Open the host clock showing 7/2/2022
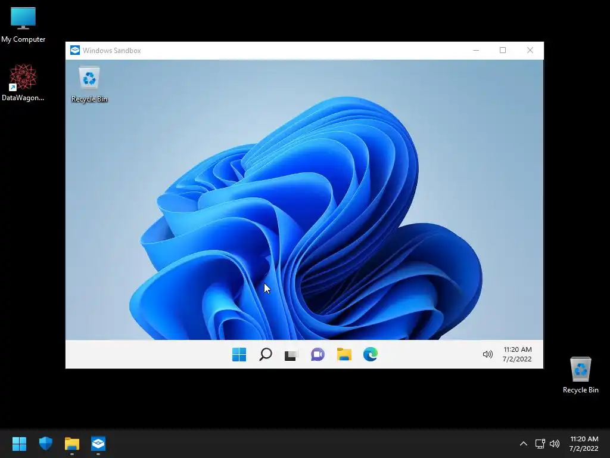This screenshot has height=458, width=610. (584, 444)
